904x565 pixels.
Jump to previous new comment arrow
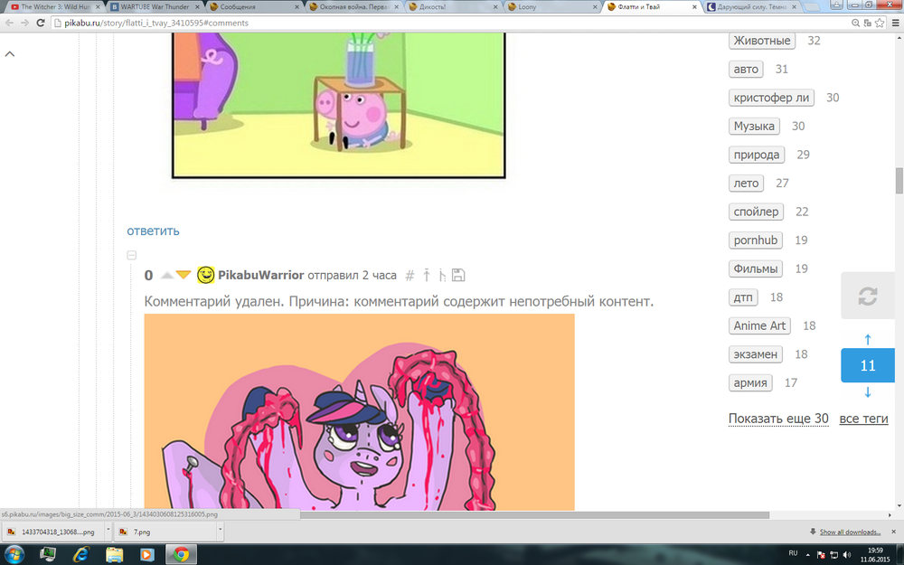pos(868,340)
